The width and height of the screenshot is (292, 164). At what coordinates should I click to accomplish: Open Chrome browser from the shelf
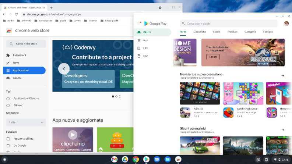pyautogui.click(x=136, y=159)
